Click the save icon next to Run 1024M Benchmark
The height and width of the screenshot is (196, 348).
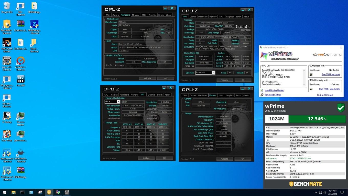[311, 89]
